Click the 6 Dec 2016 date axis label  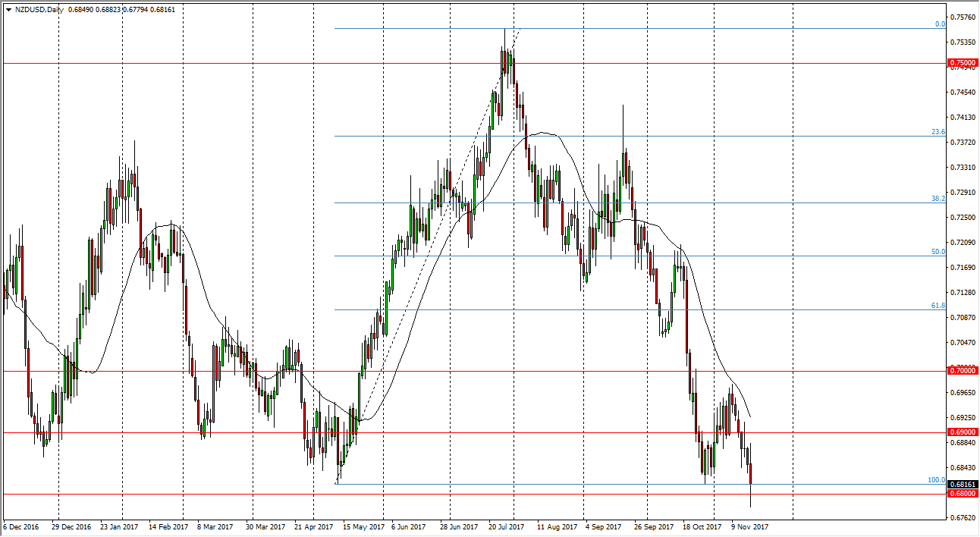click(x=23, y=526)
